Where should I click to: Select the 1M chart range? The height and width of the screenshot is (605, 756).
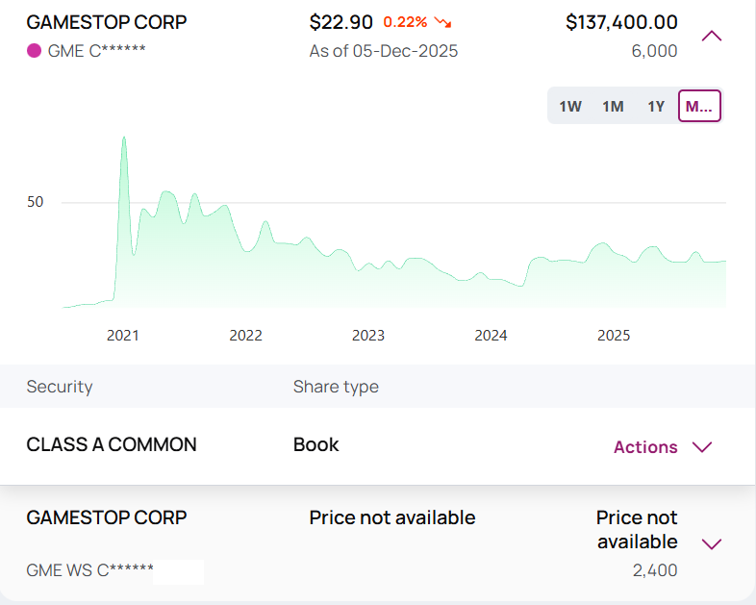613,106
